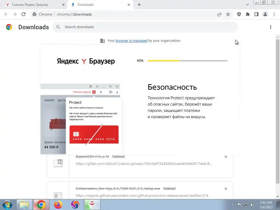Screen dimensions: 280x210
Task: Open a new tab with the plus button
Action: [139, 5]
